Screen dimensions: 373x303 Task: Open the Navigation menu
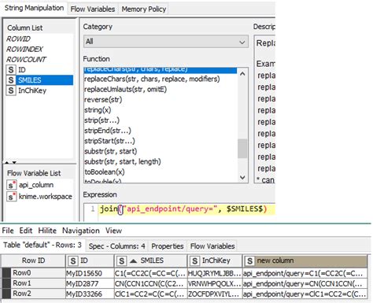[81, 231]
